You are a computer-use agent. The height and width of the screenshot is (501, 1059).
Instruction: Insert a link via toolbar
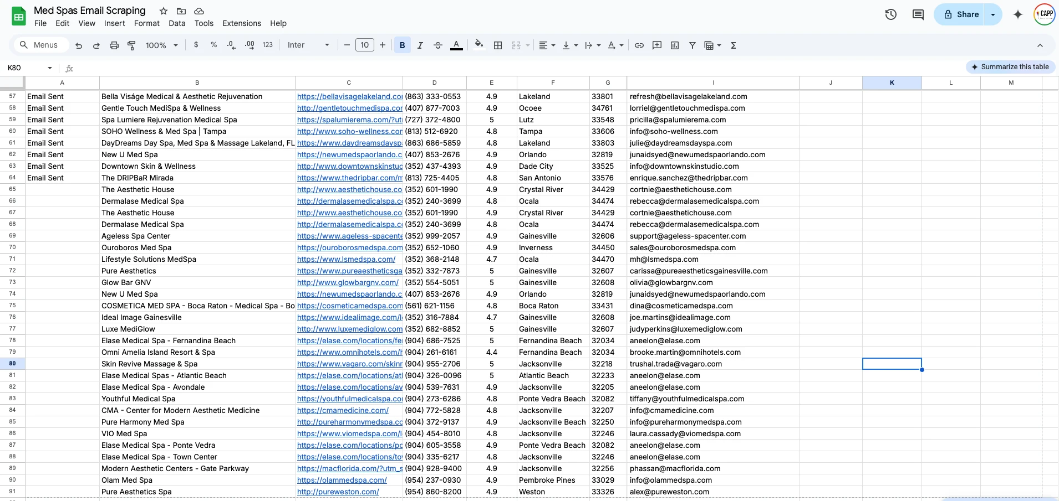click(639, 45)
